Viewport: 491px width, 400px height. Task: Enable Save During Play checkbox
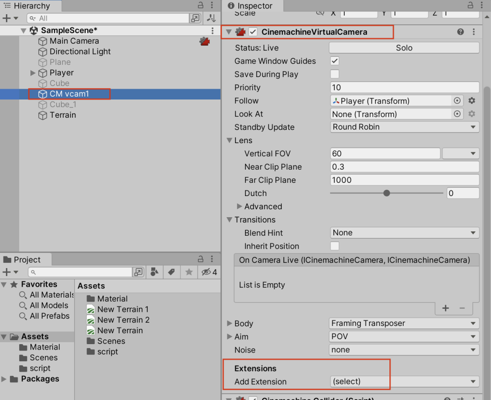point(335,74)
